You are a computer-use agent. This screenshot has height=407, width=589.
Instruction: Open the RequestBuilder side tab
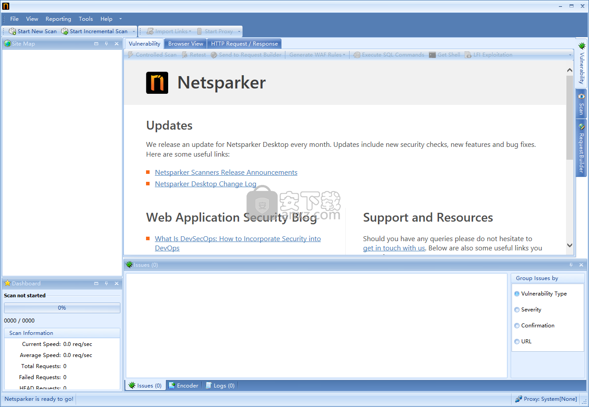pyautogui.click(x=581, y=148)
